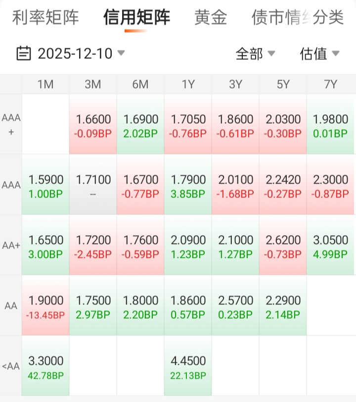The image size is (356, 402).
Task: Open the AA 1M cell showing 1.9000
Action: [x=46, y=305]
